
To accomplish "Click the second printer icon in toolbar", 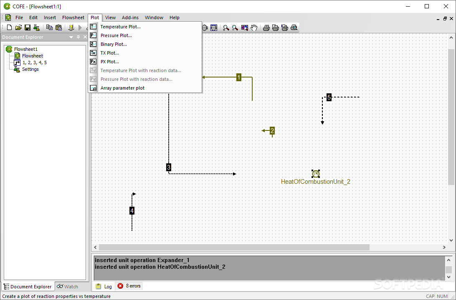I will [276, 27].
